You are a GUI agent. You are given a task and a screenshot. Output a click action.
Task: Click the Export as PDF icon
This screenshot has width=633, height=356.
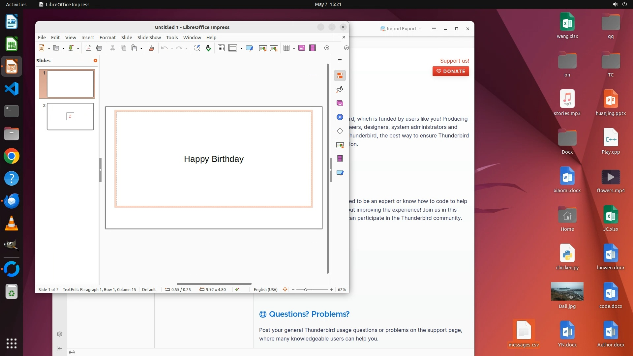coord(88,48)
